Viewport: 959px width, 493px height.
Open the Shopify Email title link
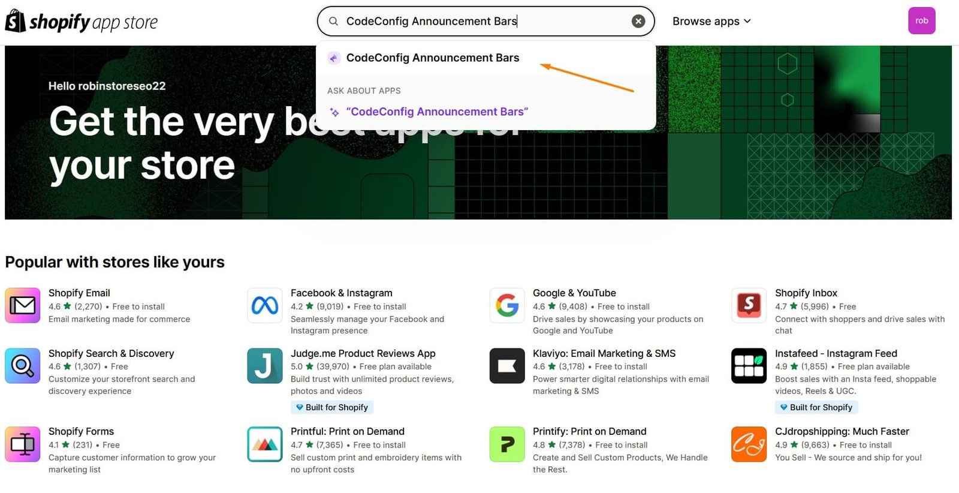click(79, 293)
